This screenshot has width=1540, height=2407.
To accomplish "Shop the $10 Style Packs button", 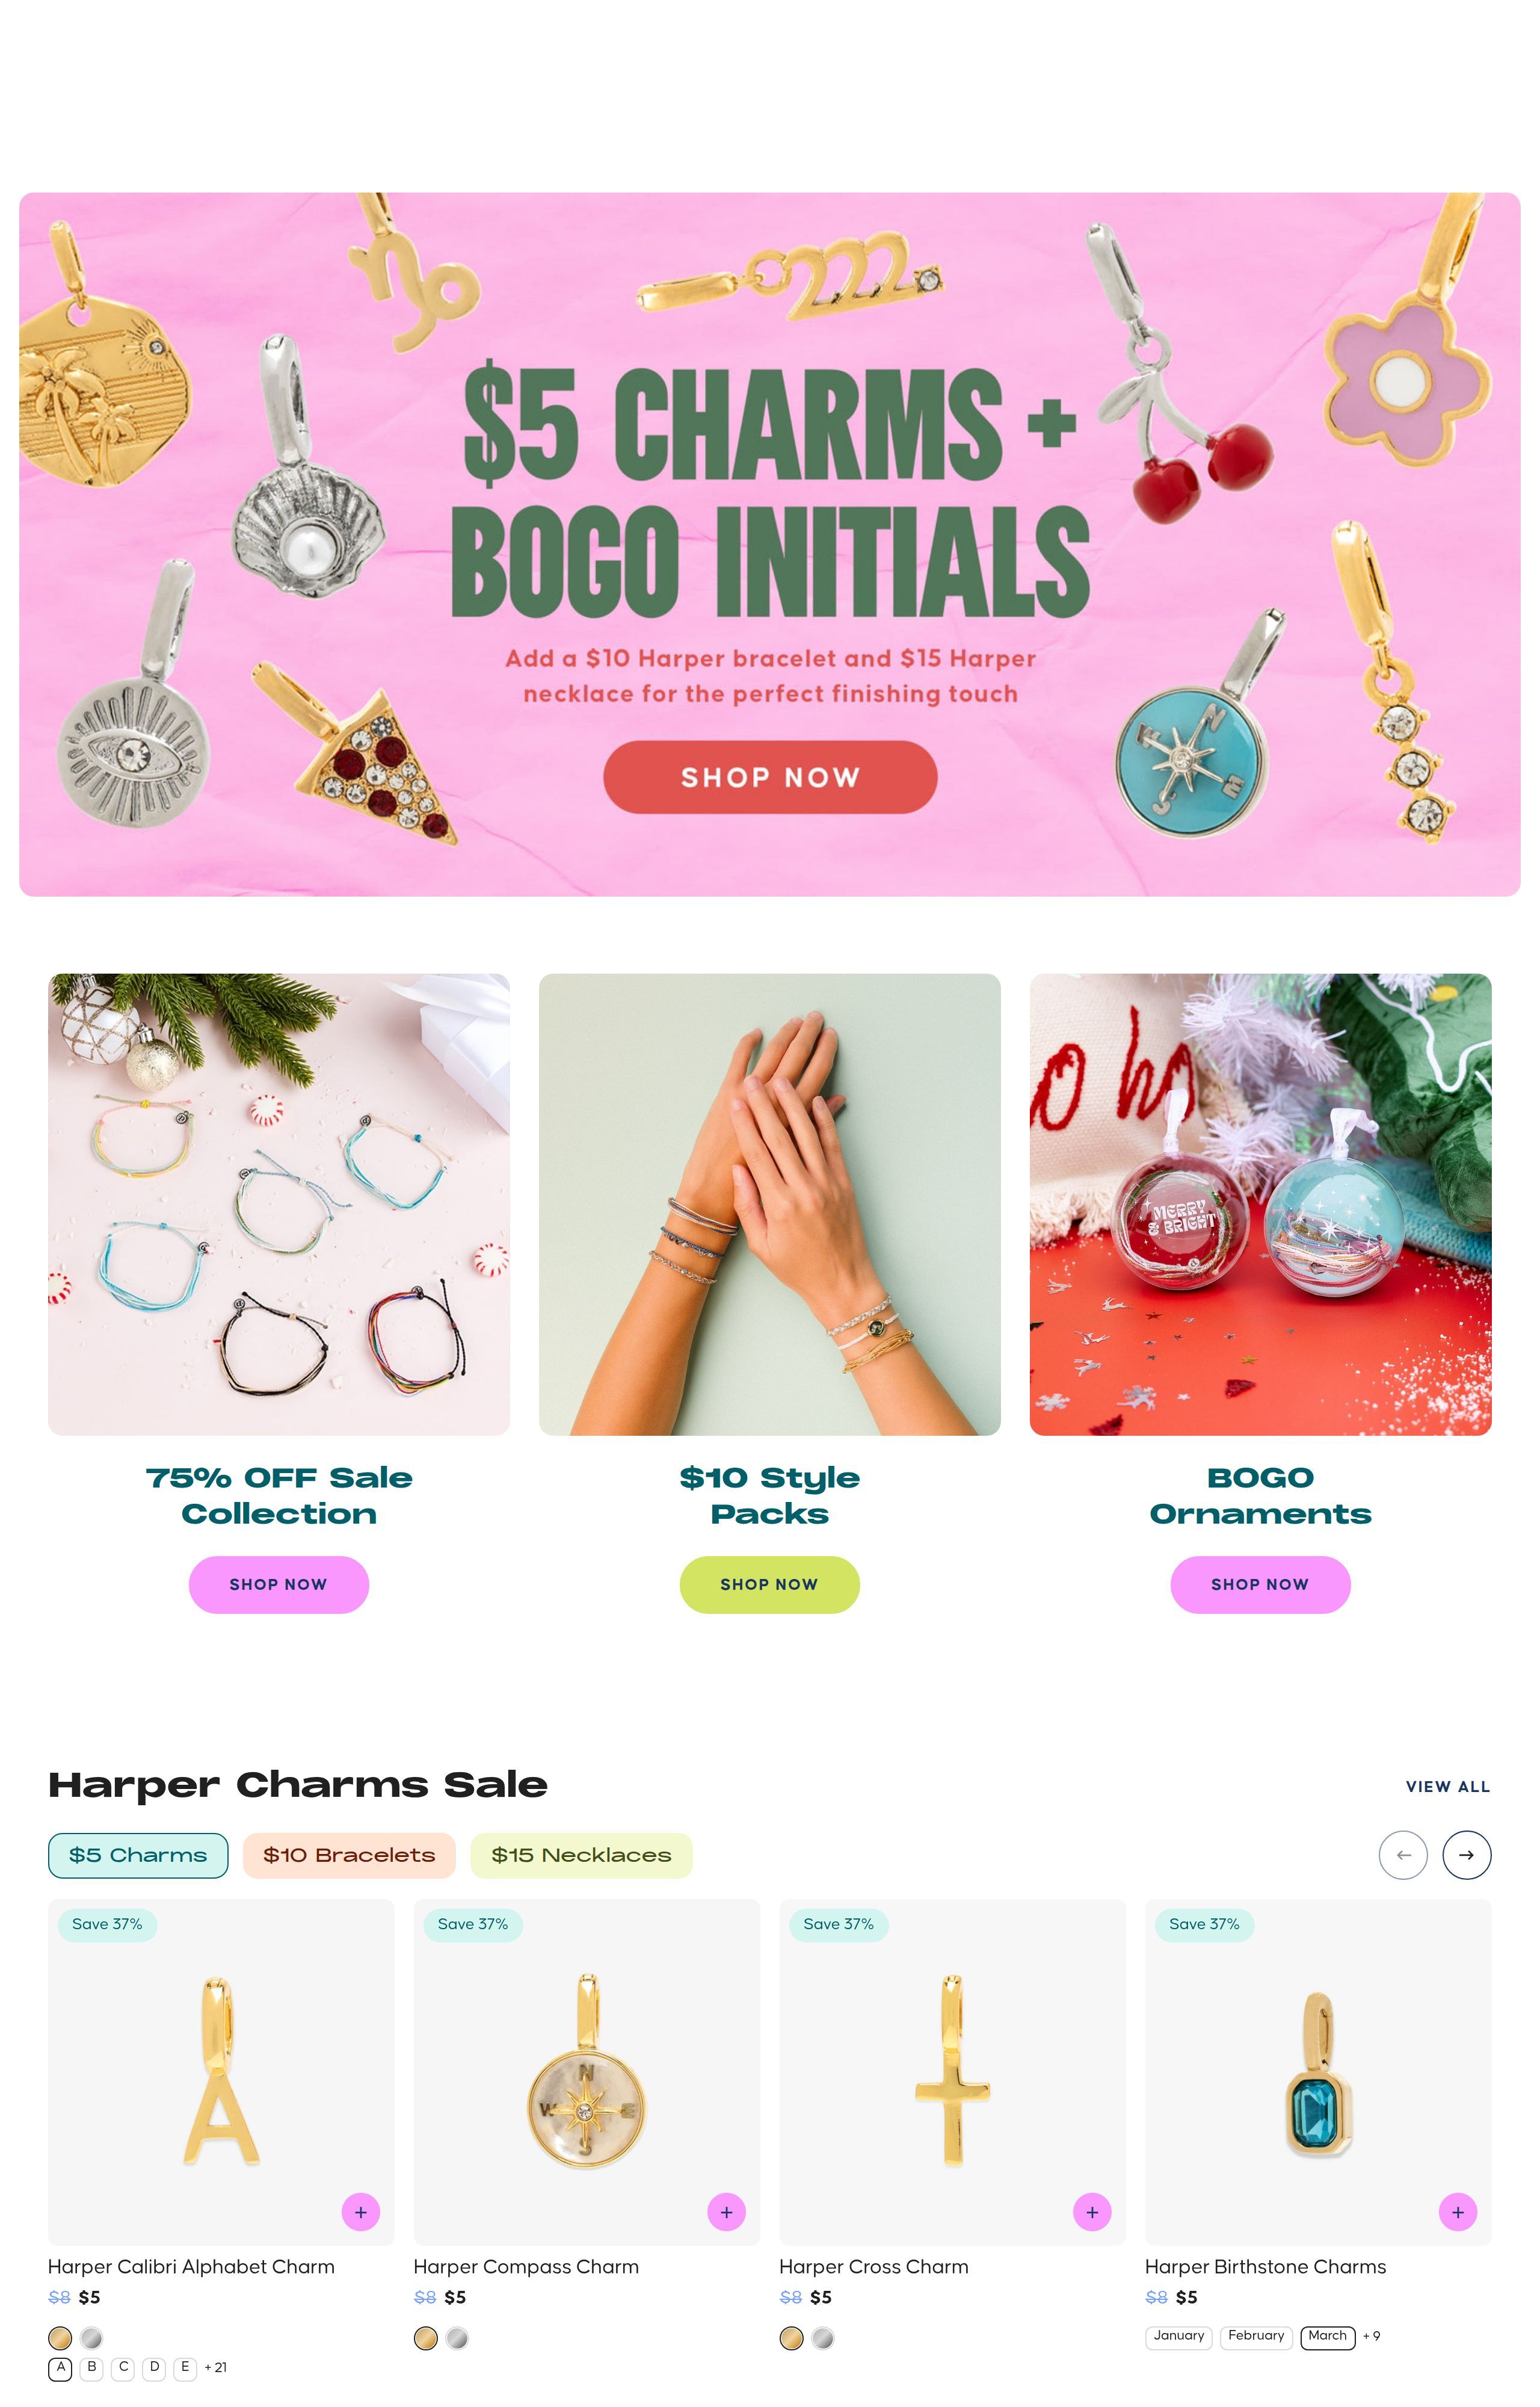I will pos(769,1584).
